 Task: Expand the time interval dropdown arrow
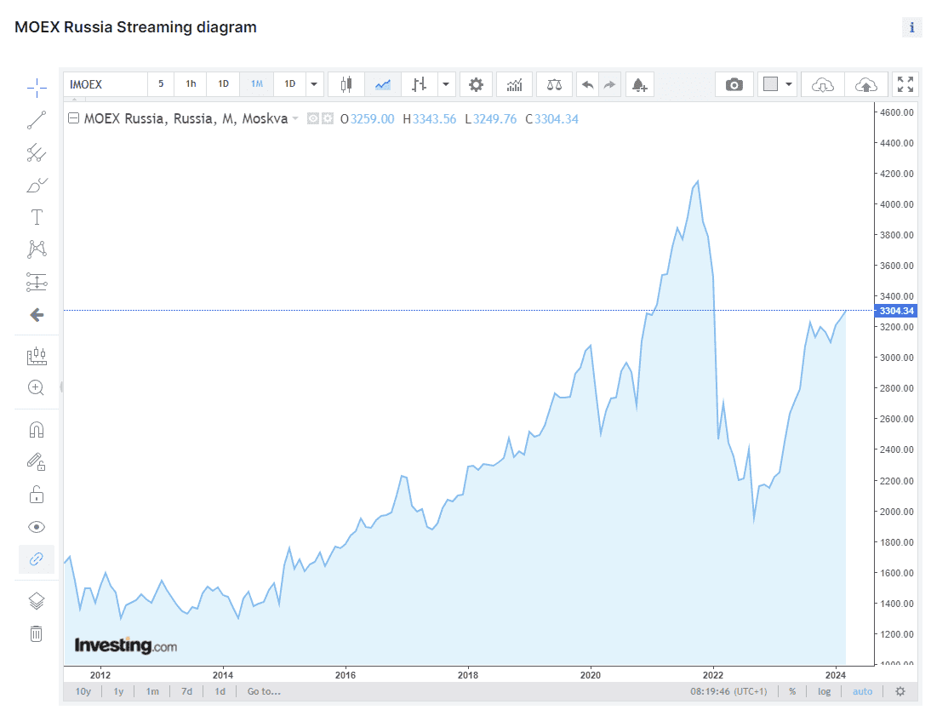[314, 84]
